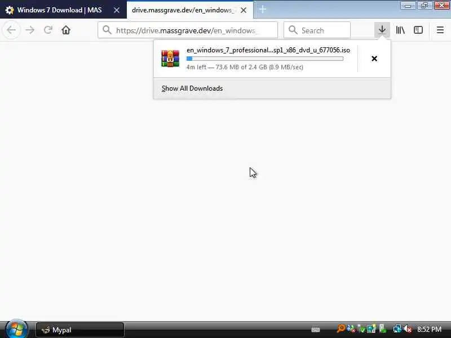Cancel the ISO download with the X
451x338 pixels.
tap(374, 59)
